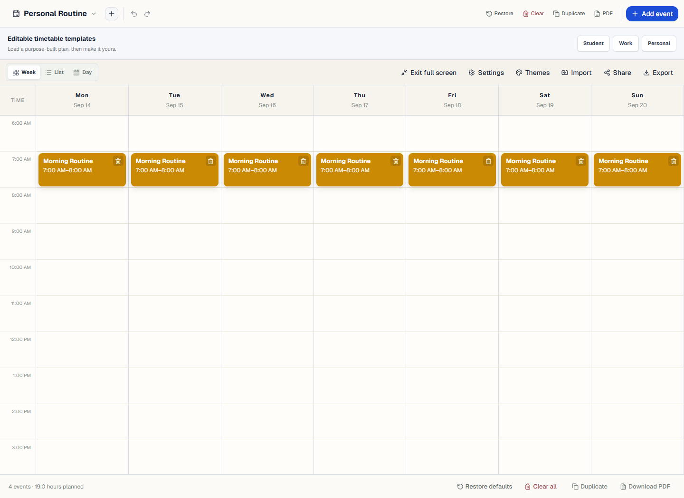
Task: Click the redo arrow icon
Action: [147, 14]
